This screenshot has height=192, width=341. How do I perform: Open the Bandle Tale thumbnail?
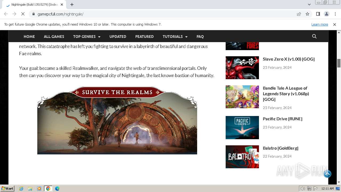click(x=242, y=97)
